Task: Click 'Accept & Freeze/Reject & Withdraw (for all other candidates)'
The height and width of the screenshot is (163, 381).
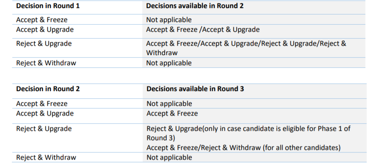Action: coord(243,148)
